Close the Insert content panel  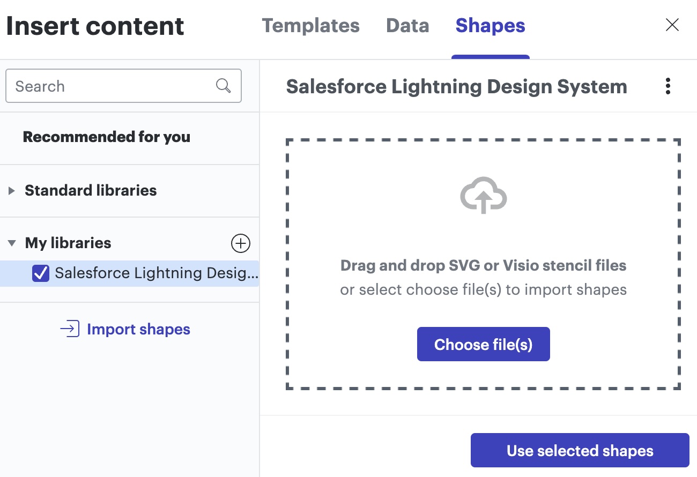coord(672,25)
